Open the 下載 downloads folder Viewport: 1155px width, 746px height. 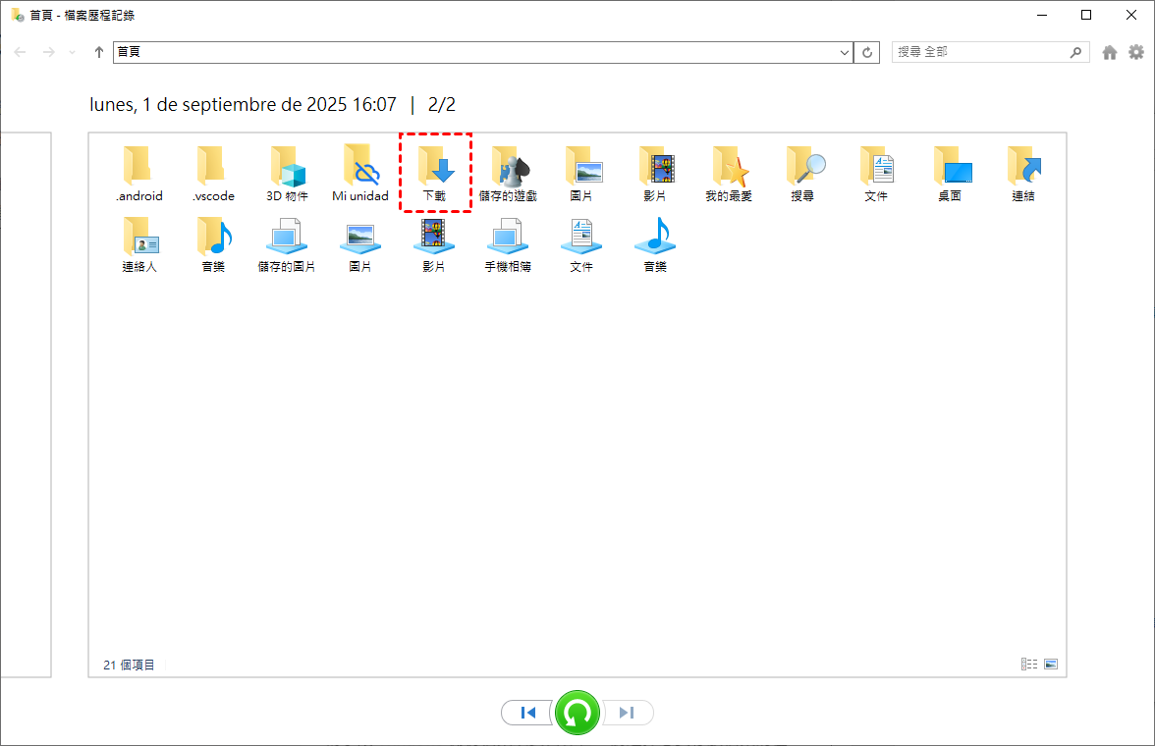coord(434,171)
